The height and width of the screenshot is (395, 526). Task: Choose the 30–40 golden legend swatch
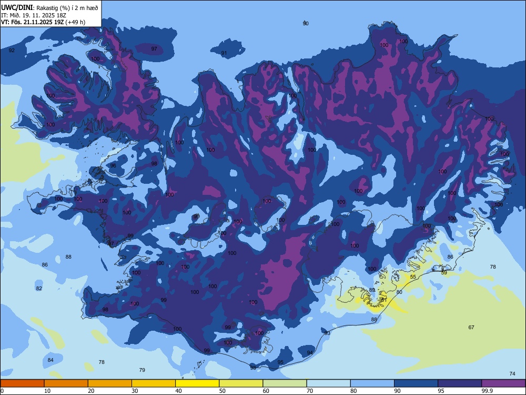[154, 383]
